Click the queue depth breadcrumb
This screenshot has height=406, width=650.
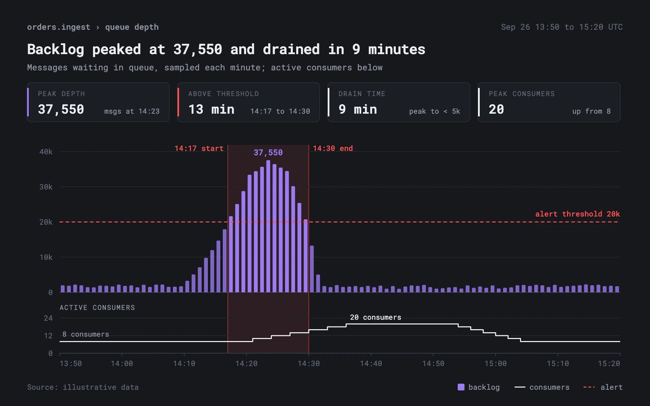pos(132,27)
